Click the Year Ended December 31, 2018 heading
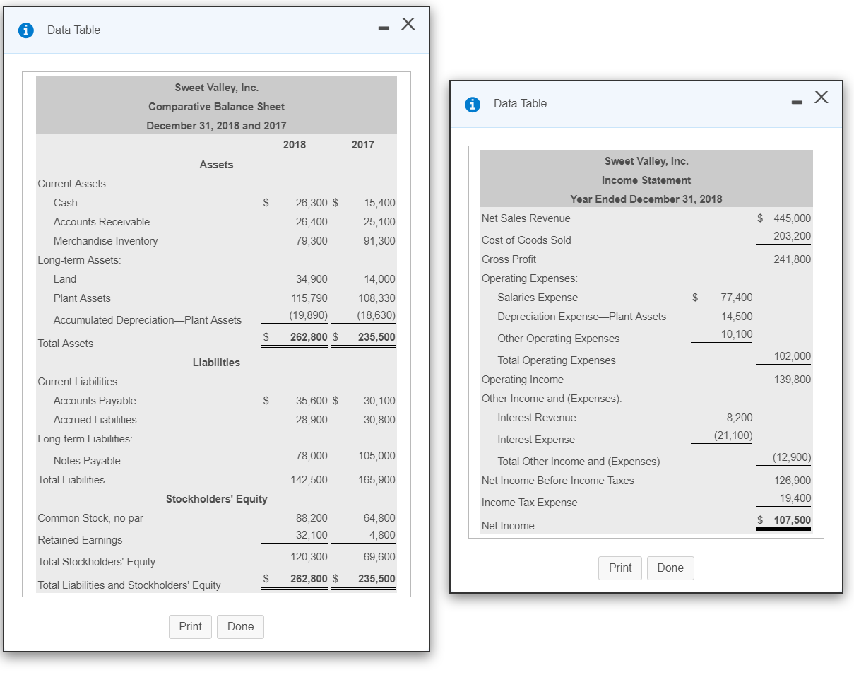The image size is (854, 675). pos(646,199)
